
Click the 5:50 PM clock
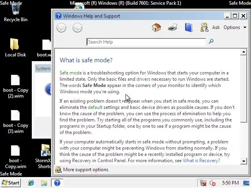(x=230, y=183)
